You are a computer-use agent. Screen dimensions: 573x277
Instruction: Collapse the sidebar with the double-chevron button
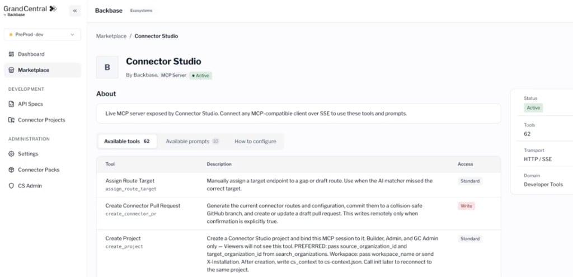point(75,11)
